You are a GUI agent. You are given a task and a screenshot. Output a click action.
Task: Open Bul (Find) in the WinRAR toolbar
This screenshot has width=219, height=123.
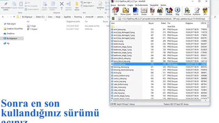tap(160, 11)
